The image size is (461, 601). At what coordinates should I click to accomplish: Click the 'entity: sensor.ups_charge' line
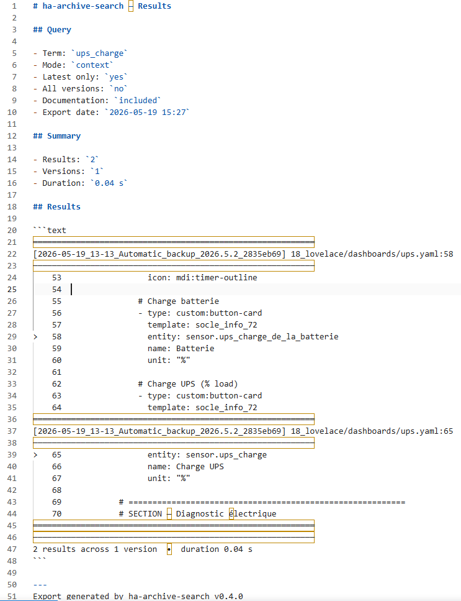coord(207,455)
